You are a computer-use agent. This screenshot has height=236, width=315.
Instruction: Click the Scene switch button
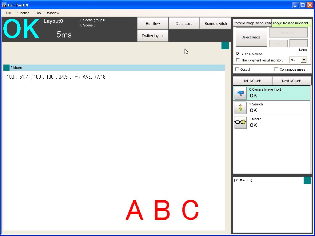pos(215,24)
